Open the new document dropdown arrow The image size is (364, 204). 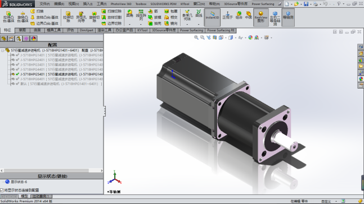click(291, 4)
